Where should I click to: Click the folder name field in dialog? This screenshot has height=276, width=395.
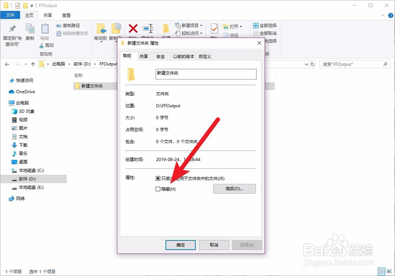(206, 74)
